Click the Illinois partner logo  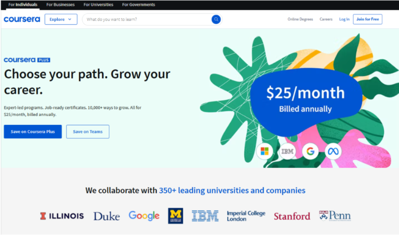62,216
